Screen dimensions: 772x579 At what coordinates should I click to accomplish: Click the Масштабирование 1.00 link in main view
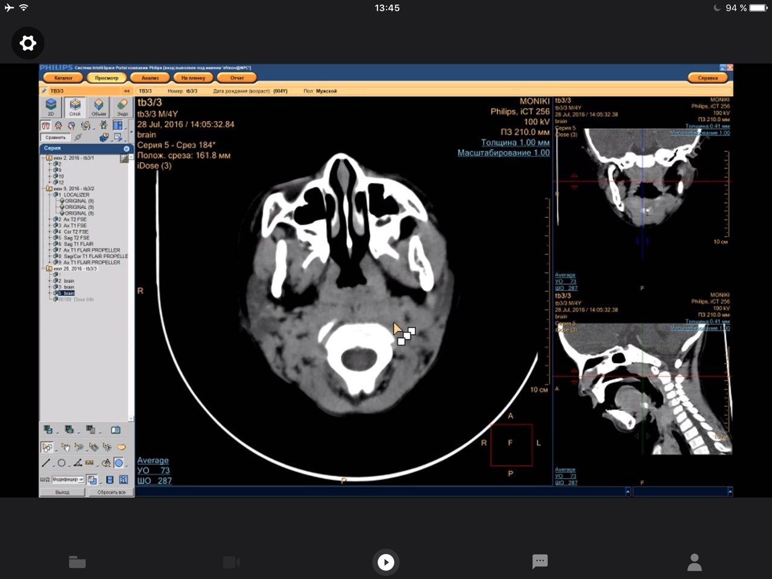(504, 153)
